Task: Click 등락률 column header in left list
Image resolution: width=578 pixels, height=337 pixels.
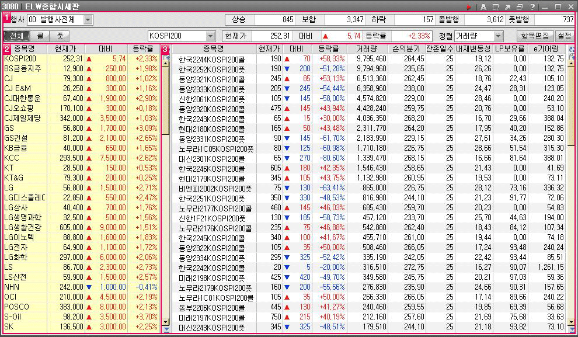Action: tap(143, 48)
